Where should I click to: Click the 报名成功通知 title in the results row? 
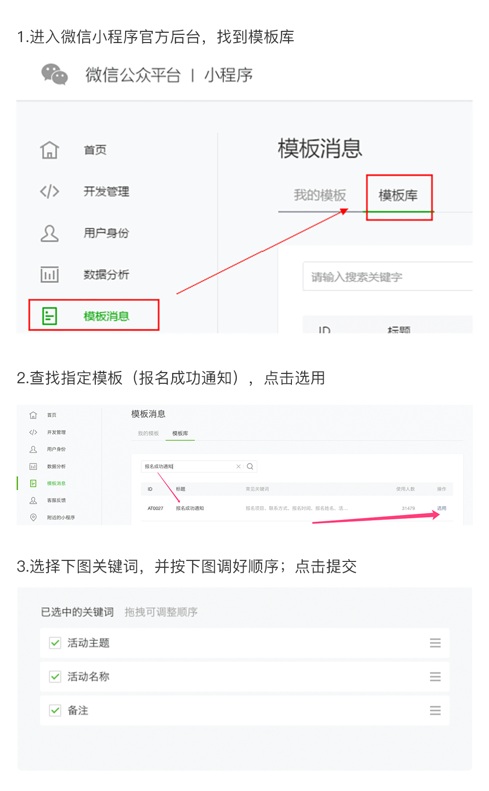[x=190, y=508]
